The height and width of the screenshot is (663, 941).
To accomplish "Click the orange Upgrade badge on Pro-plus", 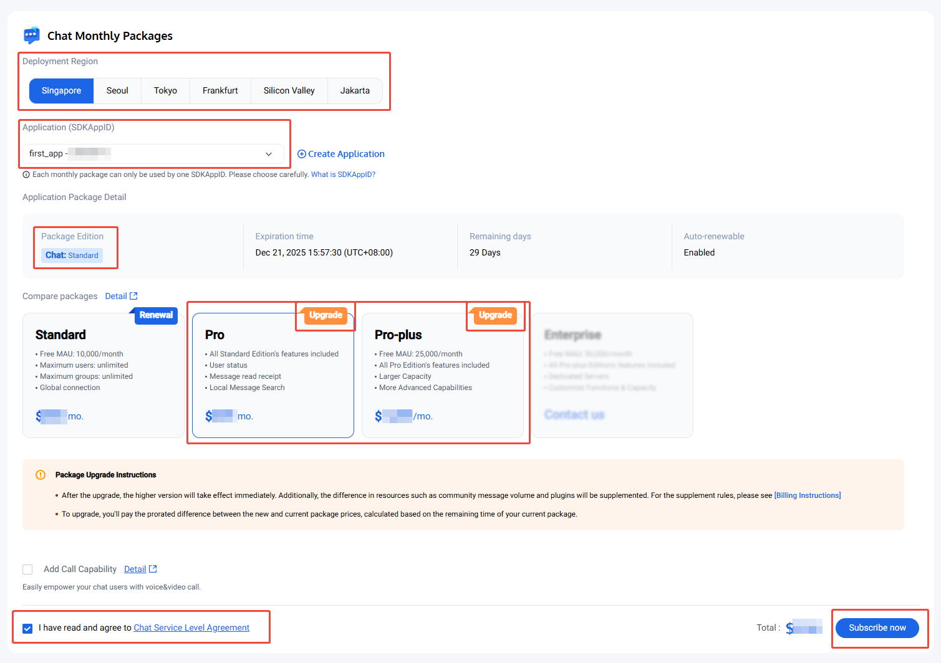I will tap(495, 315).
